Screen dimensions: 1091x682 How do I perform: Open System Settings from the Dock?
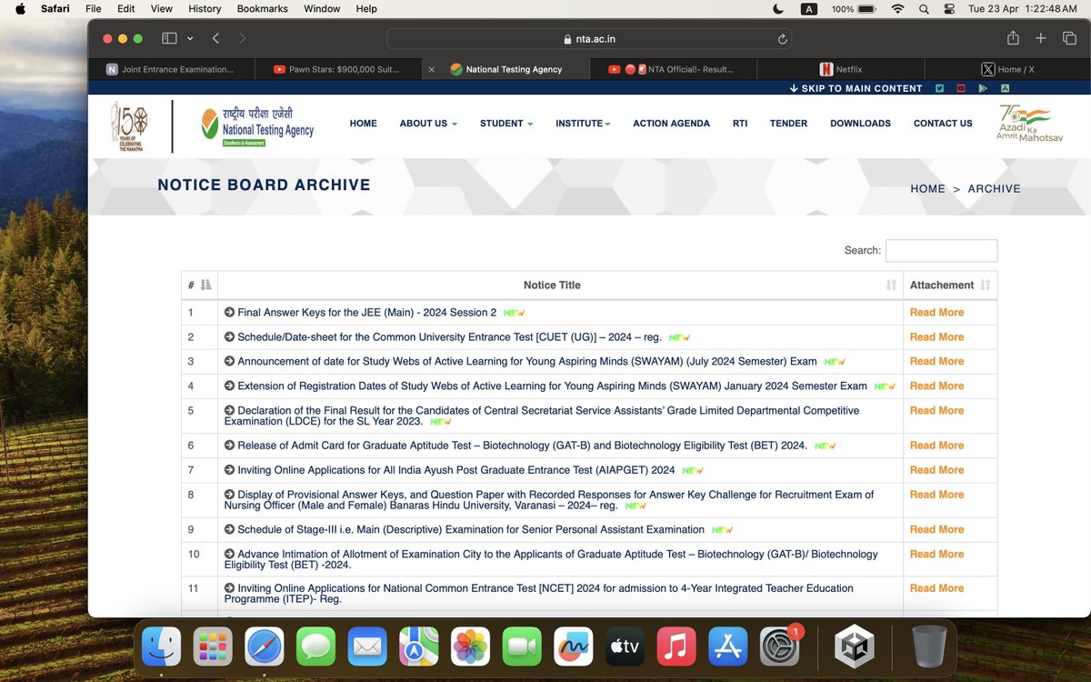[x=780, y=647]
